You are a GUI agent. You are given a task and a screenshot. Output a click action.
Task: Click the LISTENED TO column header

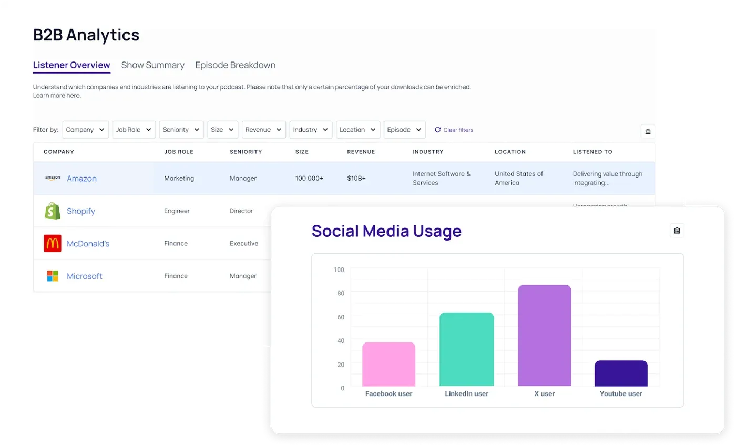(x=592, y=152)
